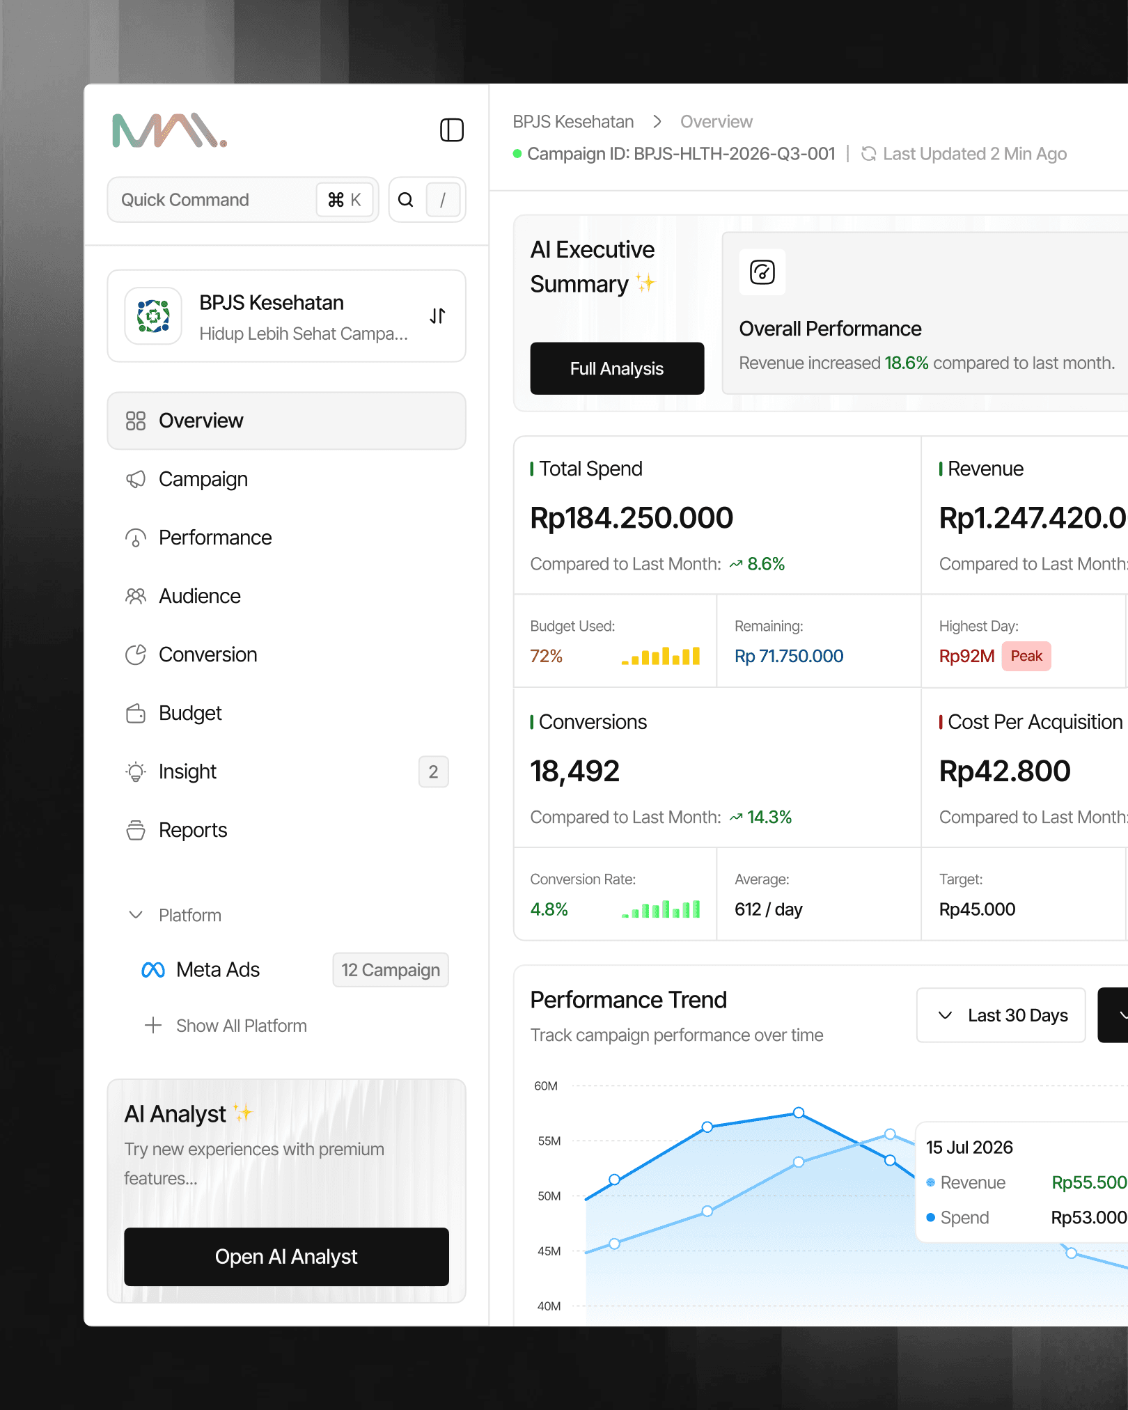
Task: Click the Conversions trend arrow icon
Action: [736, 817]
